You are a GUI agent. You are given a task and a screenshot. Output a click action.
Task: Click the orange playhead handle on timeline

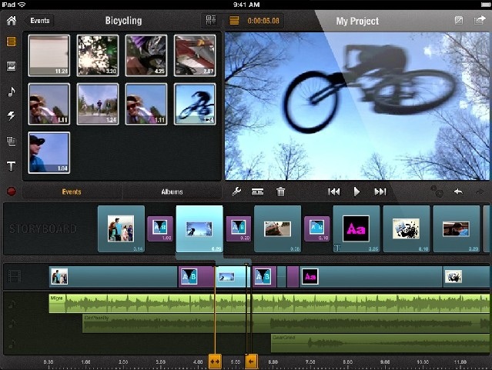click(215, 362)
